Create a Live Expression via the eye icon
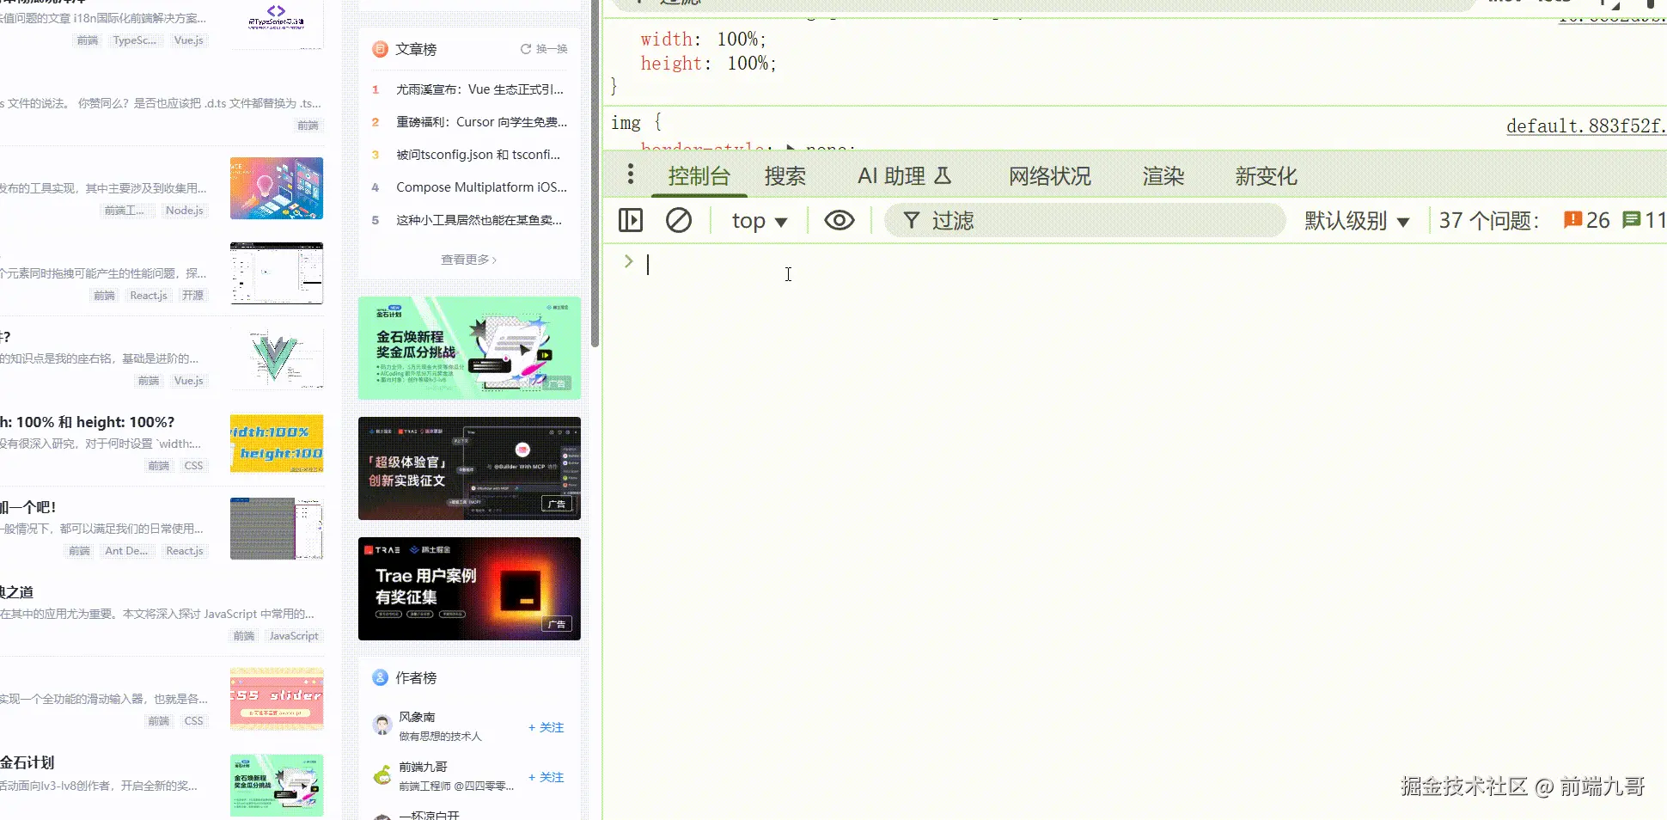The height and width of the screenshot is (820, 1667). [840, 220]
